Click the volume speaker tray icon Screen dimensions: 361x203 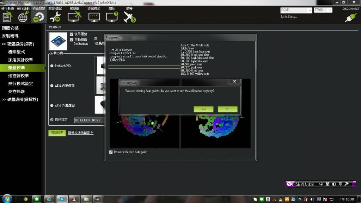click(312, 199)
